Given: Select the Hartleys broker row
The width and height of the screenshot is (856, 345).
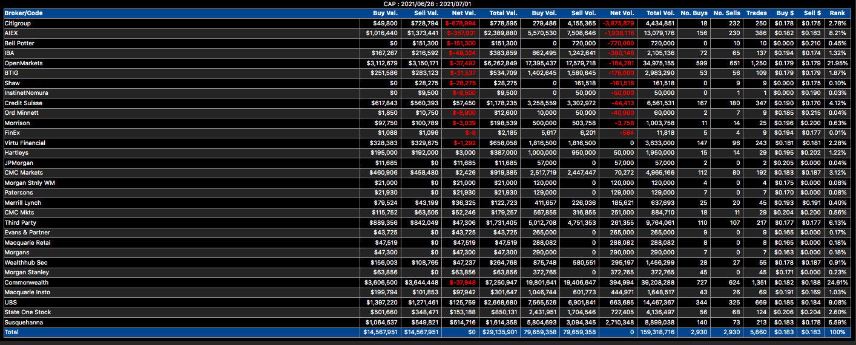Looking at the screenshot, I should pos(428,153).
